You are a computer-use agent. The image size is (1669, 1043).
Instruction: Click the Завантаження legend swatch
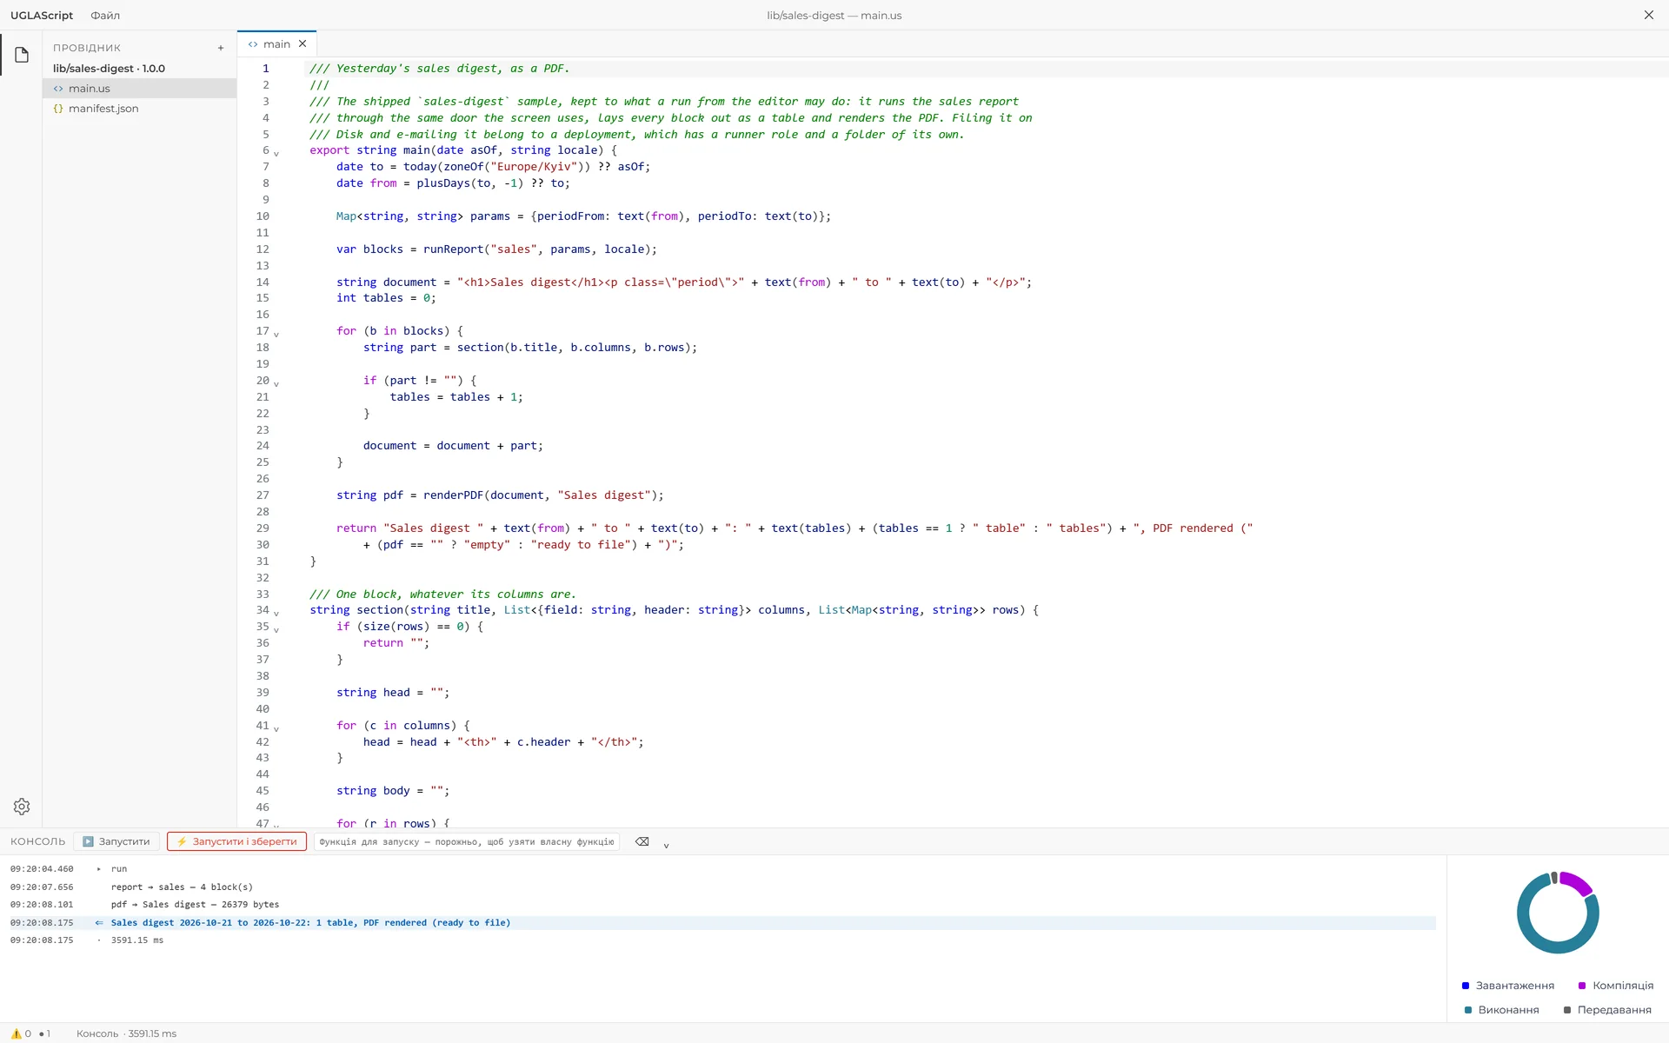(1466, 986)
